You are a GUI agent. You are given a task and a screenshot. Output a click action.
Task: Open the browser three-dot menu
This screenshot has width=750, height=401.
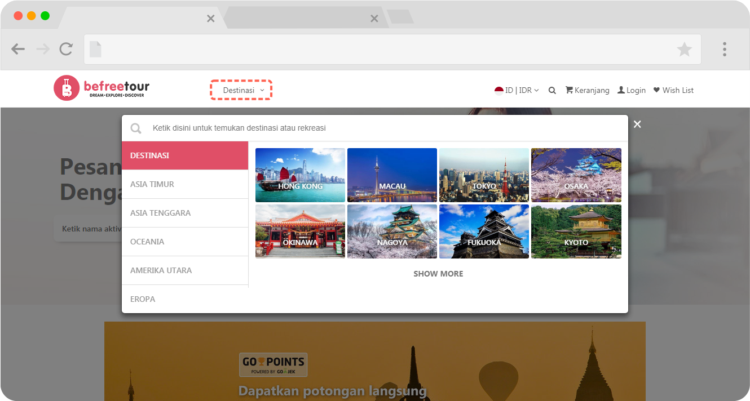click(725, 49)
